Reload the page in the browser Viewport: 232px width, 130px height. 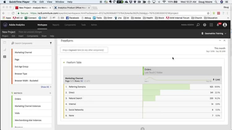[x=13, y=13]
